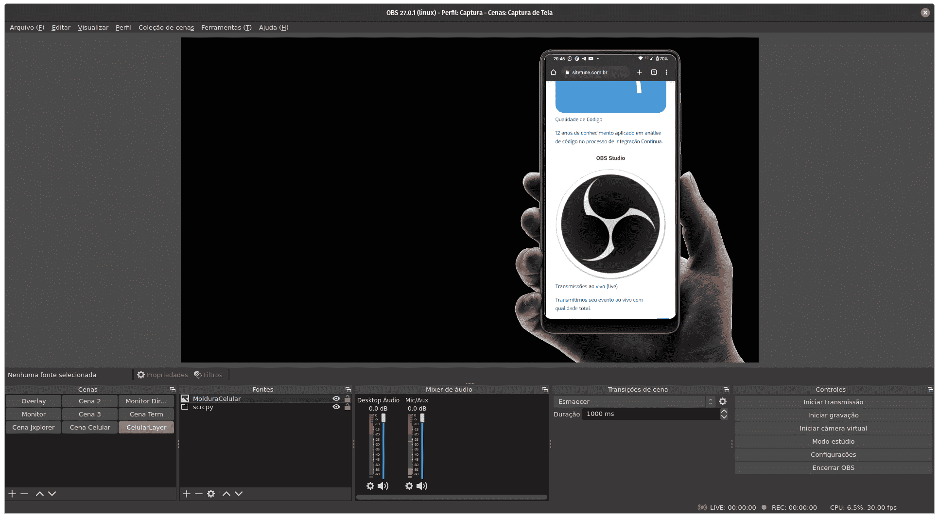Add a new scene with the plus icon
Viewport: 939px width, 518px height.
tap(12, 494)
